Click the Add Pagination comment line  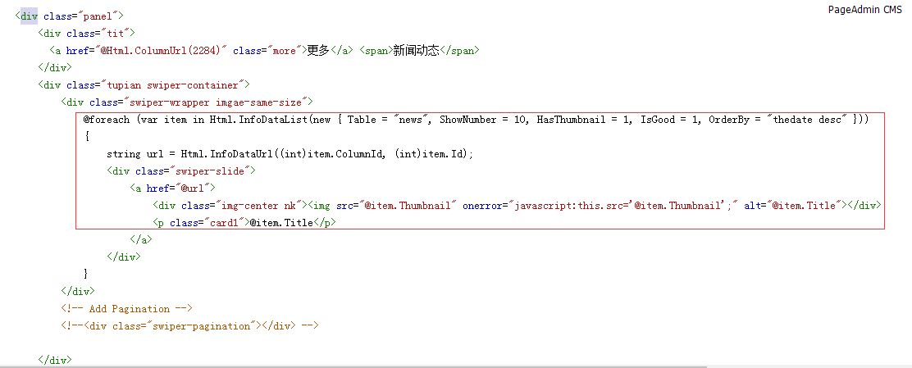[x=125, y=309]
